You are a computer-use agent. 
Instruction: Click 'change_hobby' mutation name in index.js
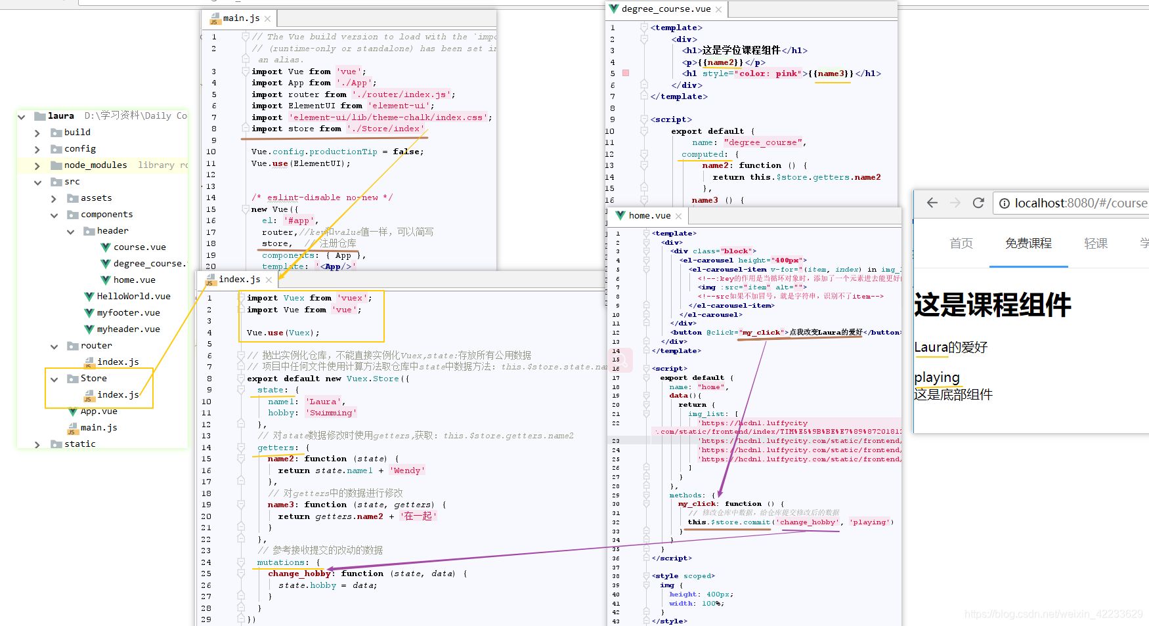tap(299, 574)
